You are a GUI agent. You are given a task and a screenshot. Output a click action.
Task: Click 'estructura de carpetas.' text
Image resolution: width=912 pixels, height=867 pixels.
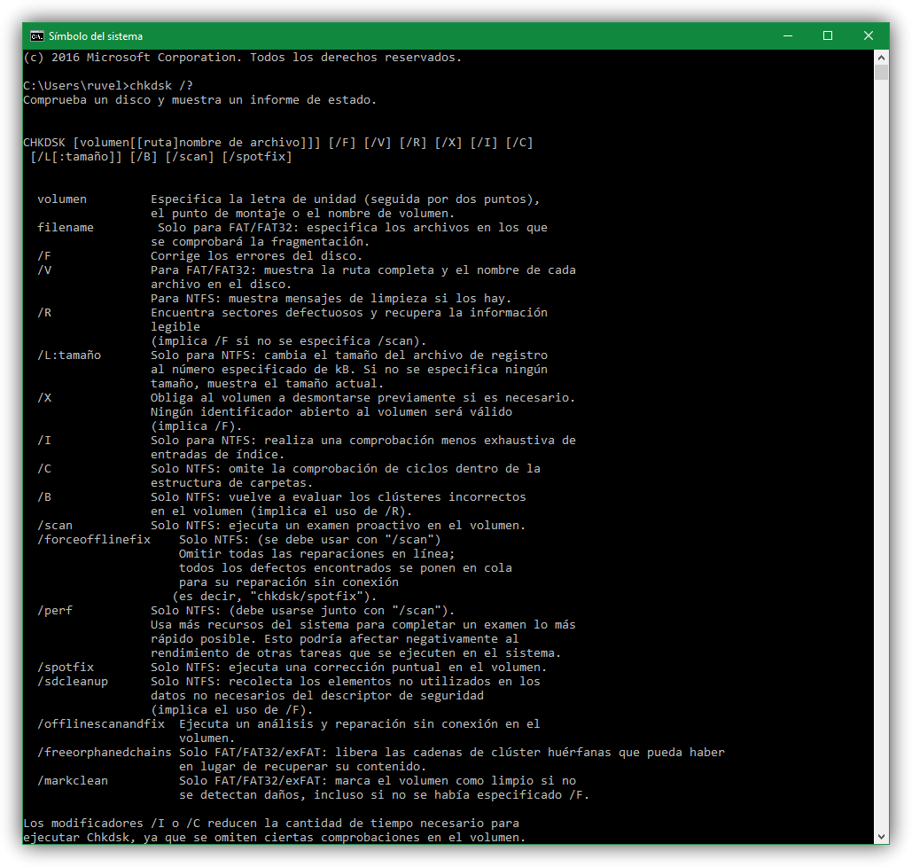point(231,483)
